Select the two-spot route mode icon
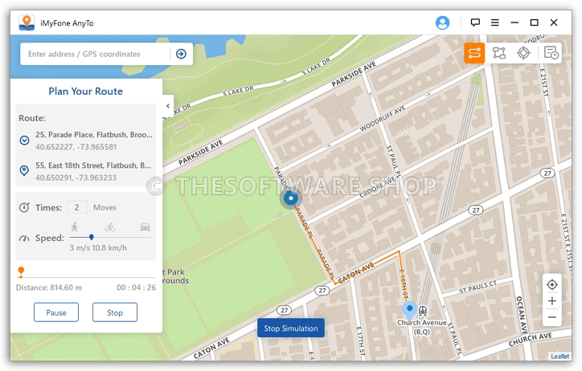The width and height of the screenshot is (582, 371). (x=474, y=53)
